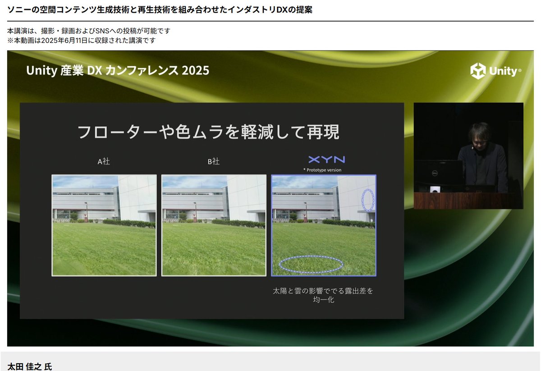
Task: Select the dashed ellipse annotation on the grass
Action: click(x=312, y=263)
